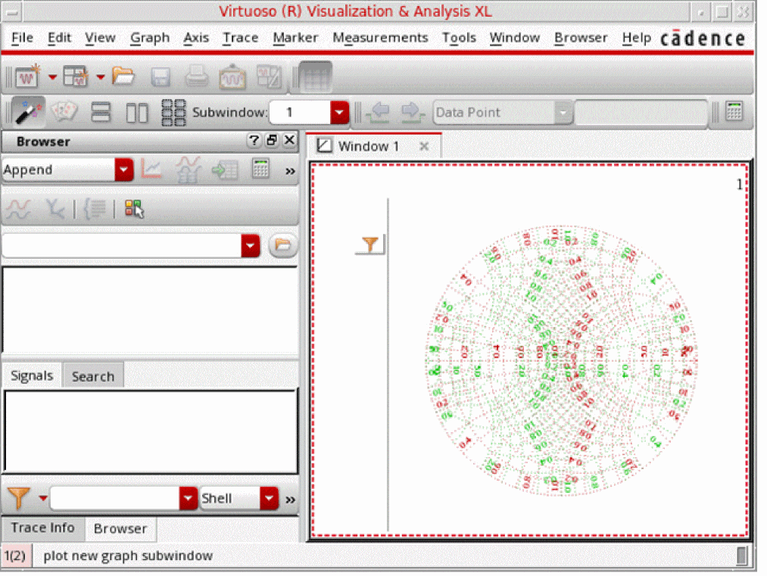Switch to the Search tab

(93, 376)
